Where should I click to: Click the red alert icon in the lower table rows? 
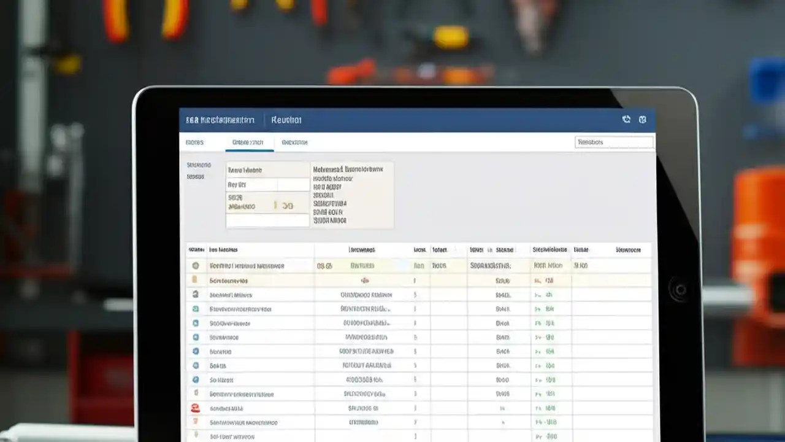point(195,407)
